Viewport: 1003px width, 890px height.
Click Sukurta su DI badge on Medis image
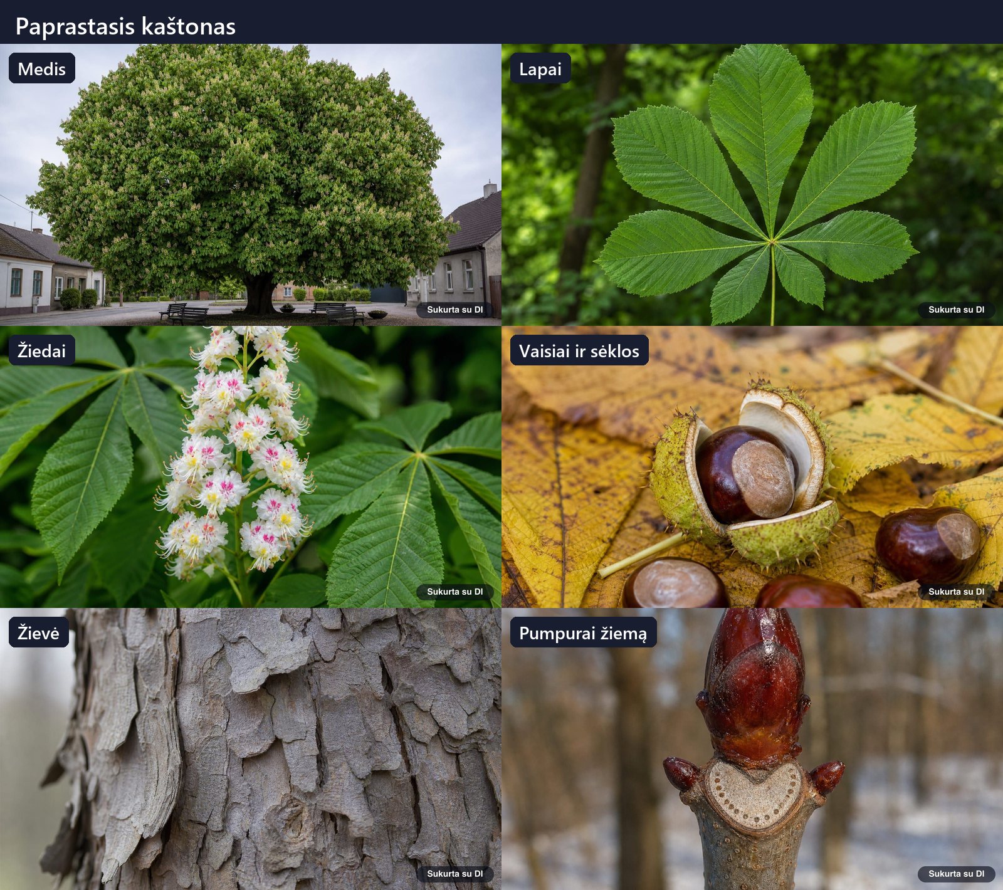[455, 310]
